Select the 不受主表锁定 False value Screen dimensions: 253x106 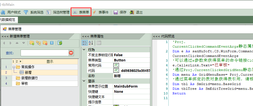[x=132, y=55]
